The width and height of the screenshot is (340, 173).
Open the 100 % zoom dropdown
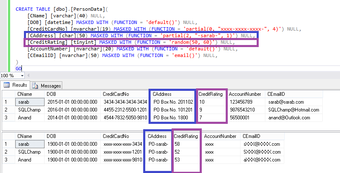pyautogui.click(x=22, y=76)
